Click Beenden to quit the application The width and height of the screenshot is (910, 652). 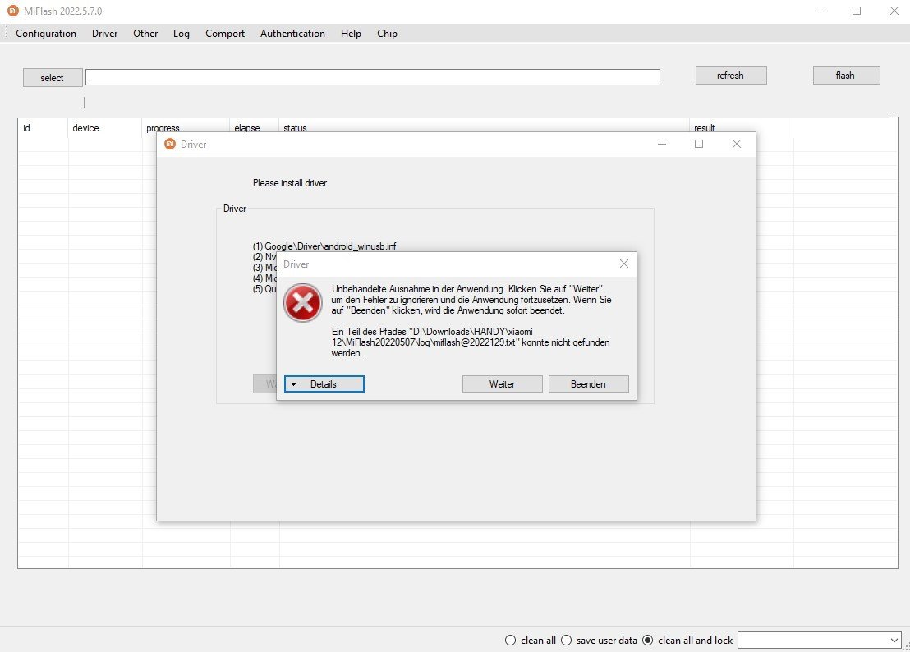pyautogui.click(x=589, y=384)
